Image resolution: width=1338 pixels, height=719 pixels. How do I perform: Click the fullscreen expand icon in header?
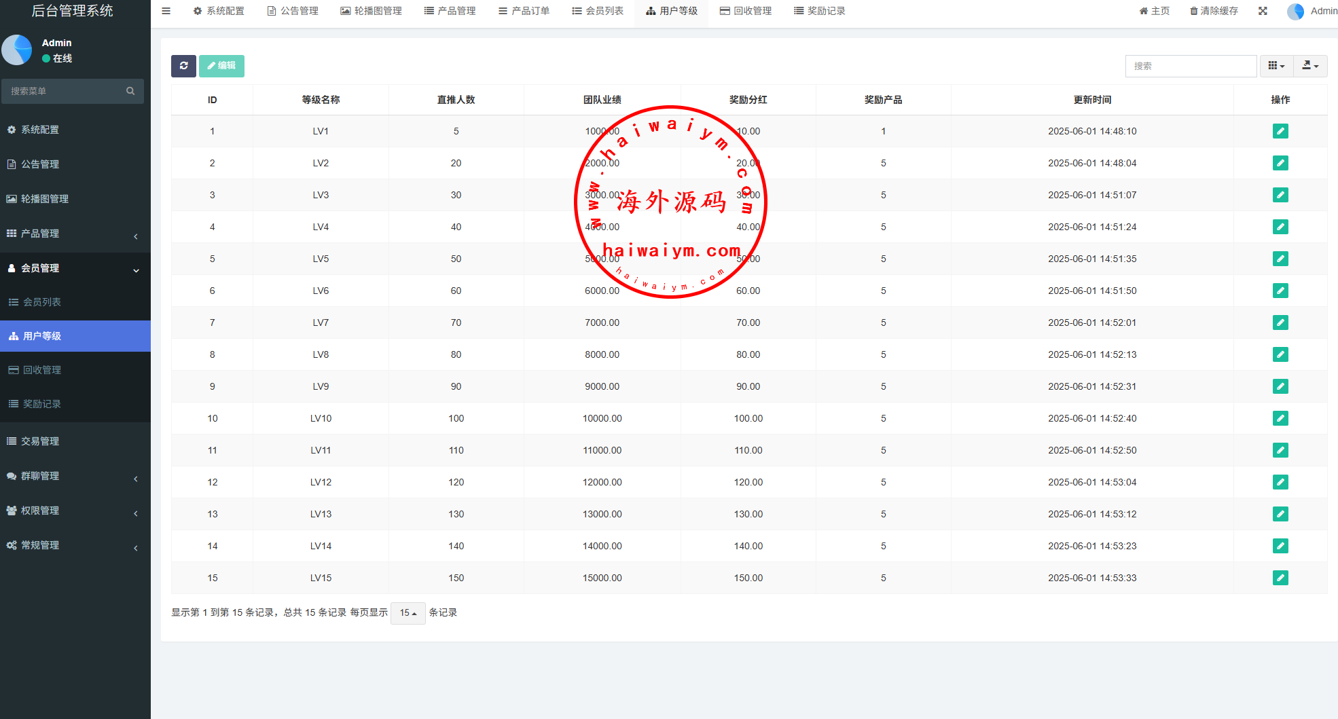(x=1263, y=11)
